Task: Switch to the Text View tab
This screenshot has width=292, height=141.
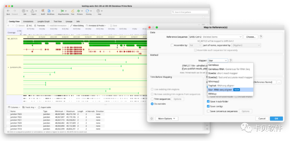Action: [x=58, y=22]
